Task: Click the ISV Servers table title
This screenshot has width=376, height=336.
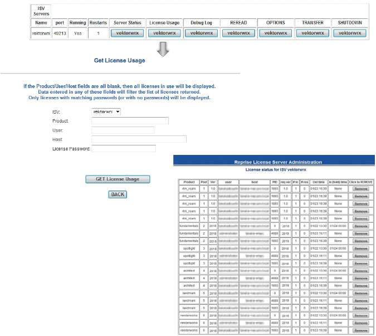Action: [x=41, y=11]
